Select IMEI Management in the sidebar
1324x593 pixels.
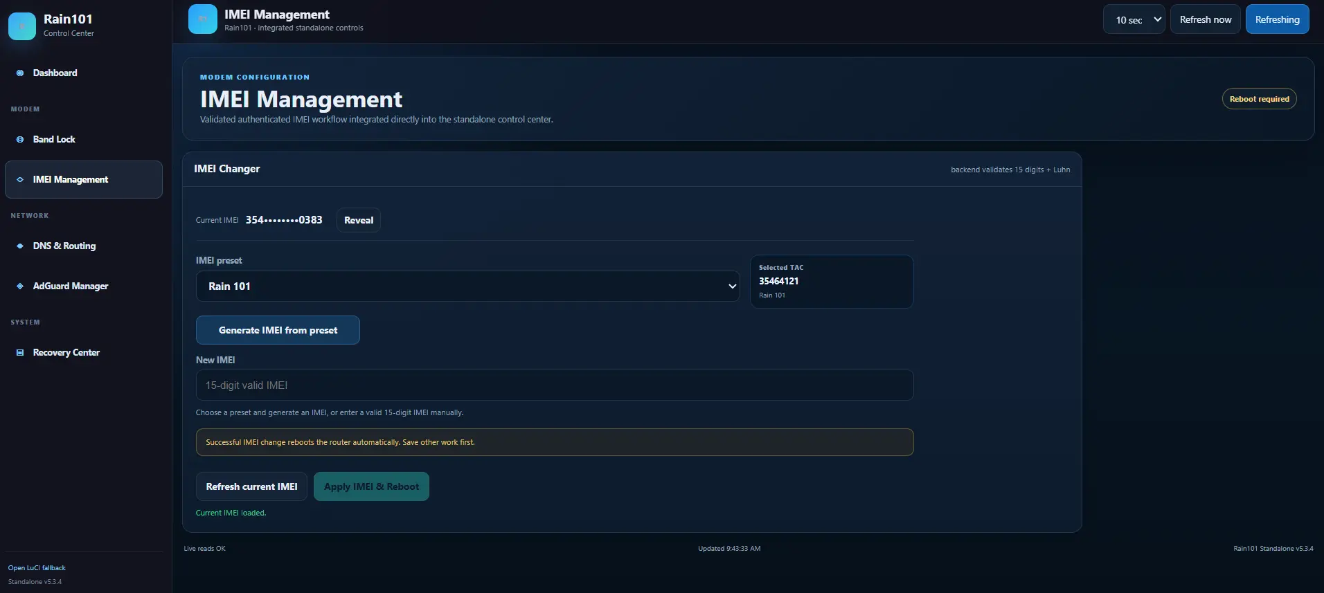point(84,179)
